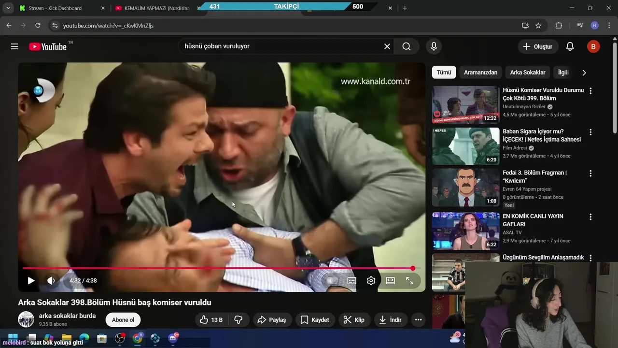
Task: Open the B account avatar menu
Action: (593, 46)
